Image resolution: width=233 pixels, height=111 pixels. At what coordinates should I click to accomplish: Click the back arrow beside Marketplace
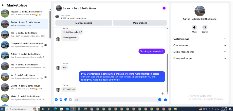click(3, 5)
